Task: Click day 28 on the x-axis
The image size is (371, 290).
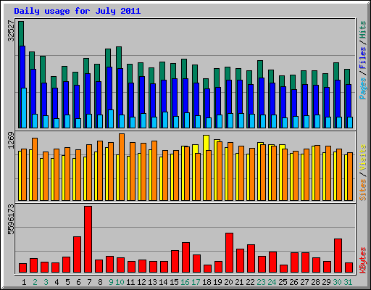Action: click(315, 282)
